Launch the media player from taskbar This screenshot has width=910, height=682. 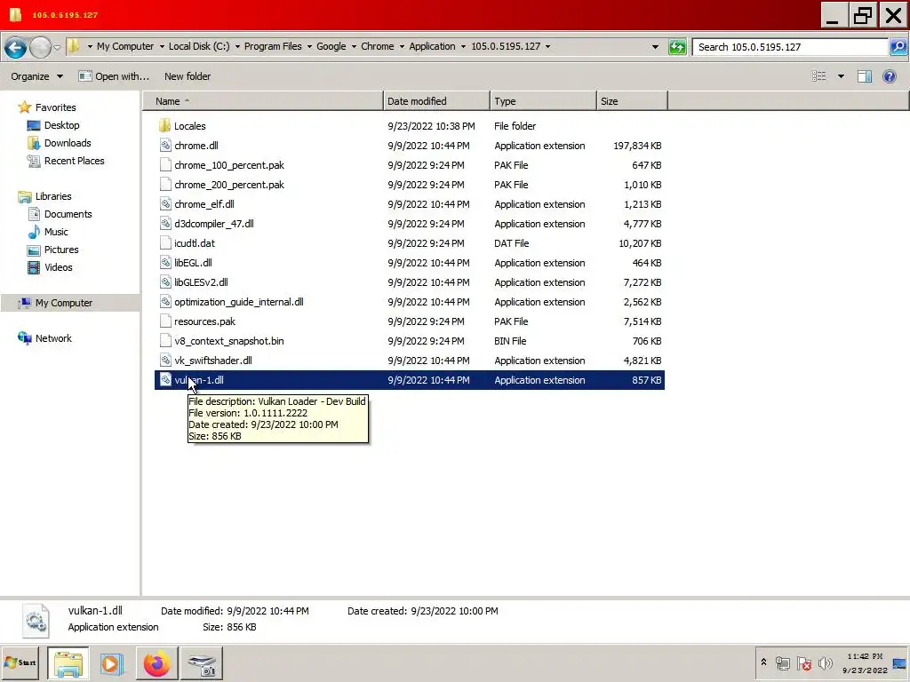click(111, 662)
